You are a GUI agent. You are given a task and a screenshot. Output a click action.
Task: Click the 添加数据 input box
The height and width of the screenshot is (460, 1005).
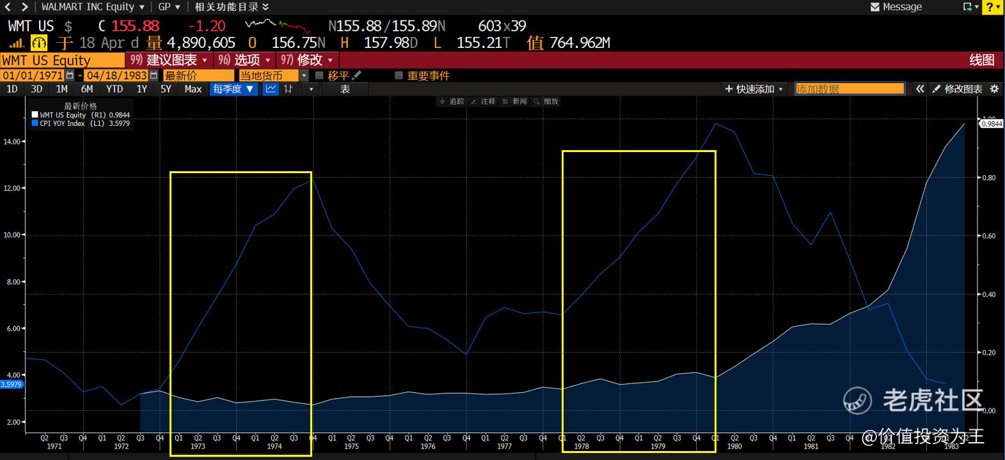tap(850, 89)
